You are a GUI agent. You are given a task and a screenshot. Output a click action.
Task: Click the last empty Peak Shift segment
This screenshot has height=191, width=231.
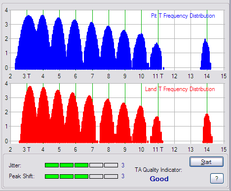pos(111,176)
